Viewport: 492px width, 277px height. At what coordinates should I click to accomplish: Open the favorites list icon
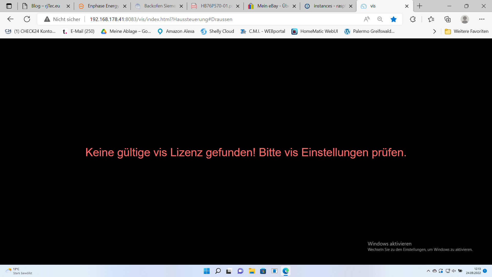[431, 19]
